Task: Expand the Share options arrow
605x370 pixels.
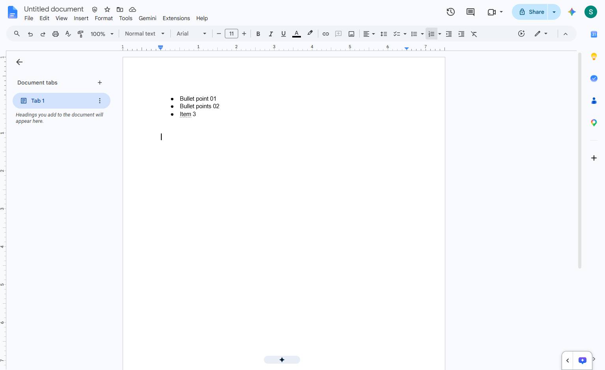Action: click(554, 12)
